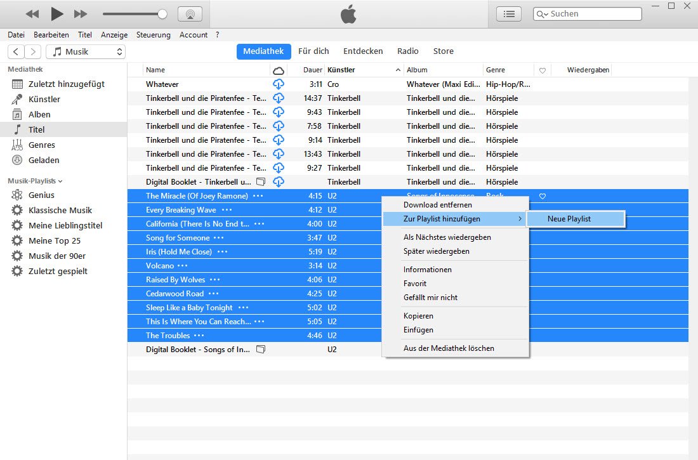Image resolution: width=698 pixels, height=460 pixels.
Task: Sort by the Album column header
Action: (443, 70)
